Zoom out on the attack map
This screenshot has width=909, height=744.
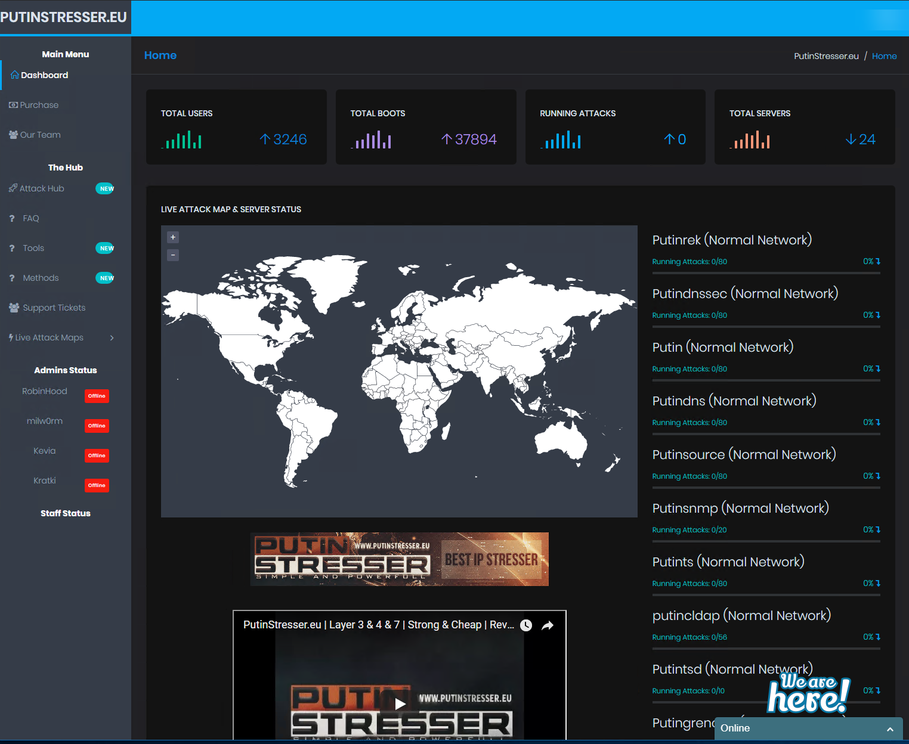[173, 255]
